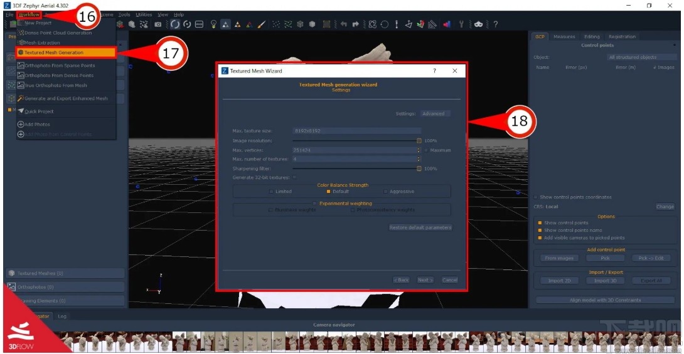Image resolution: width=684 pixels, height=354 pixels.
Task: Open the Workflow menu
Action: [29, 14]
